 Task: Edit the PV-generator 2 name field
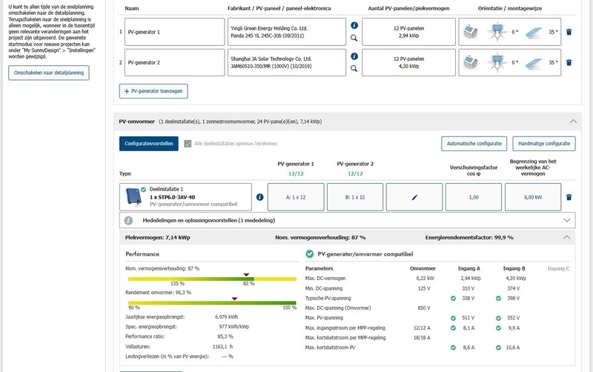coord(175,62)
